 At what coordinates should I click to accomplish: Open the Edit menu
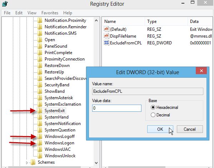(x=19, y=13)
